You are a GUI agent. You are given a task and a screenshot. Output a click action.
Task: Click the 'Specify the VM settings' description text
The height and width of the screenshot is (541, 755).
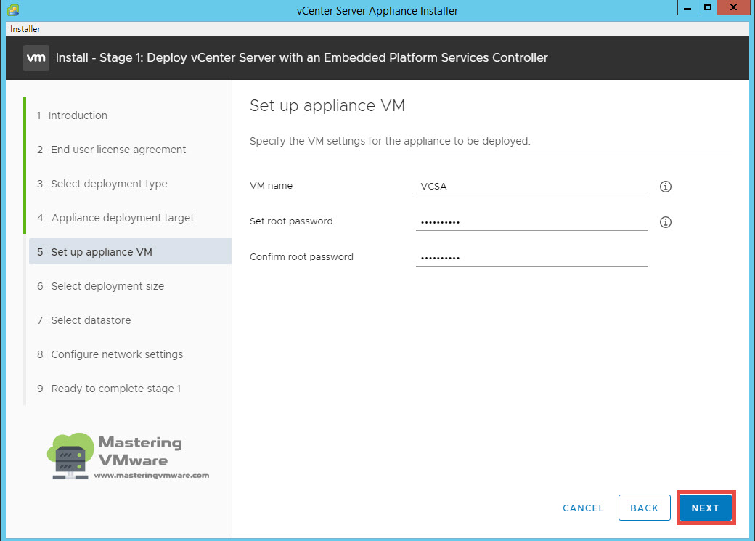coord(390,141)
